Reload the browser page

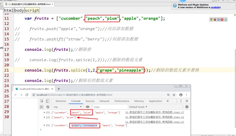[27, 95]
